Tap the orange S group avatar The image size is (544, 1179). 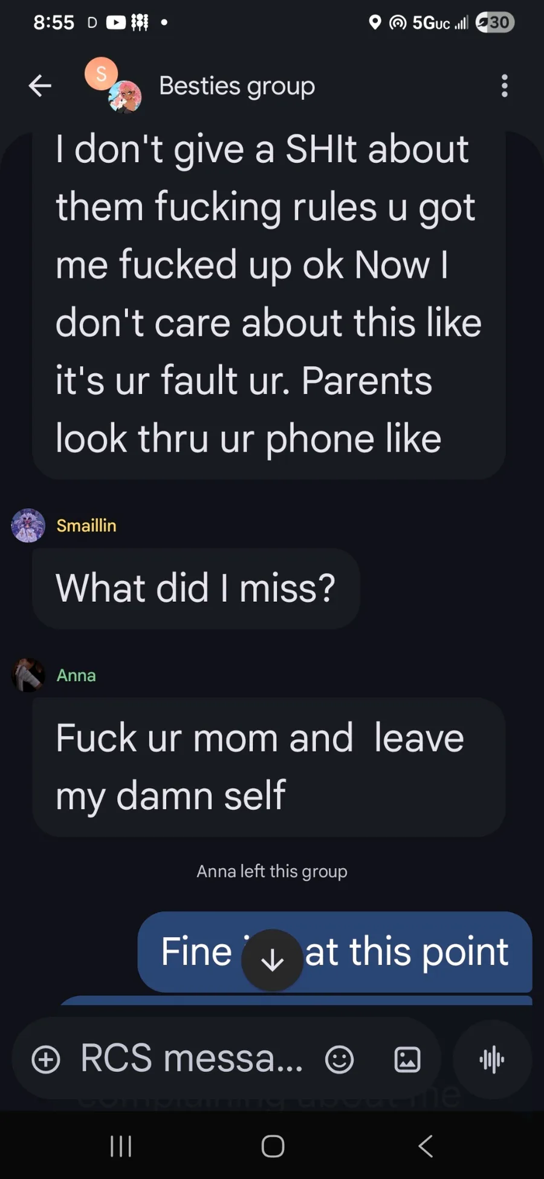[x=101, y=74]
